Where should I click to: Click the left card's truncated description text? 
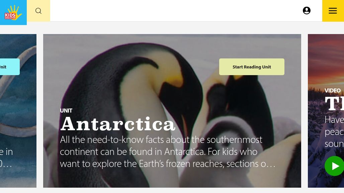6,158
